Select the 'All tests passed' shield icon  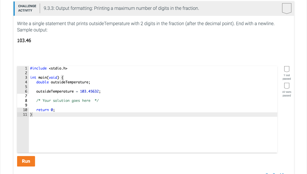[x=287, y=86]
